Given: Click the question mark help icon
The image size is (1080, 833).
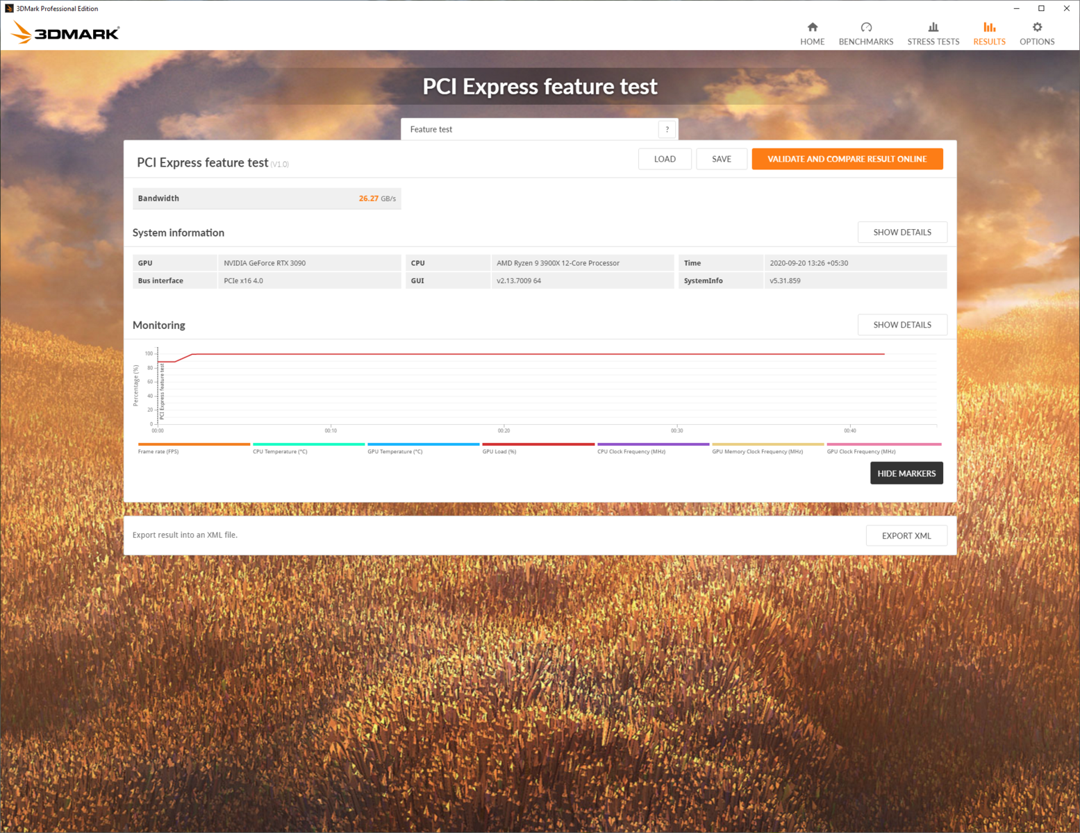Looking at the screenshot, I should click(x=667, y=129).
